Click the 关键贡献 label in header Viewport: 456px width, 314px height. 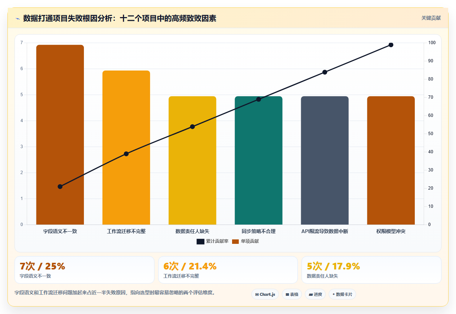[x=431, y=18]
